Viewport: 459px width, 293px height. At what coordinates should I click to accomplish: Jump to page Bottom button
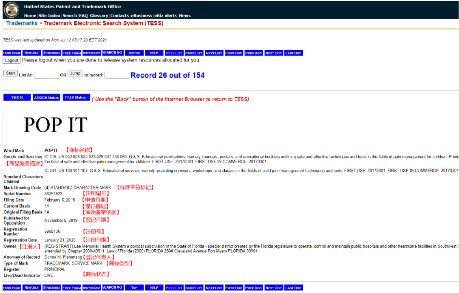pos(134,53)
